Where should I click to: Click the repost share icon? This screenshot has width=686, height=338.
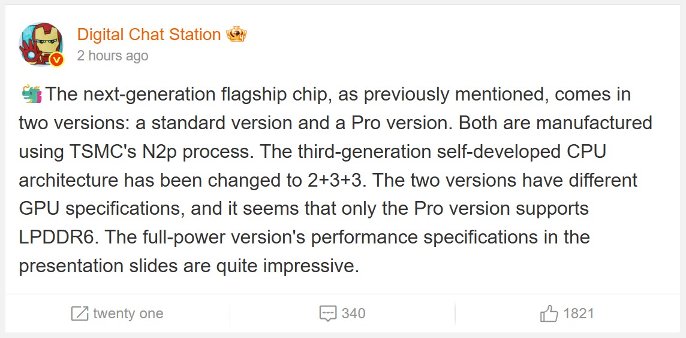pyautogui.click(x=79, y=313)
